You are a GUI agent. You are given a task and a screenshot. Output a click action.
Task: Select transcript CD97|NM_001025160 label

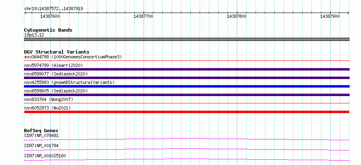pyautogui.click(x=45, y=156)
